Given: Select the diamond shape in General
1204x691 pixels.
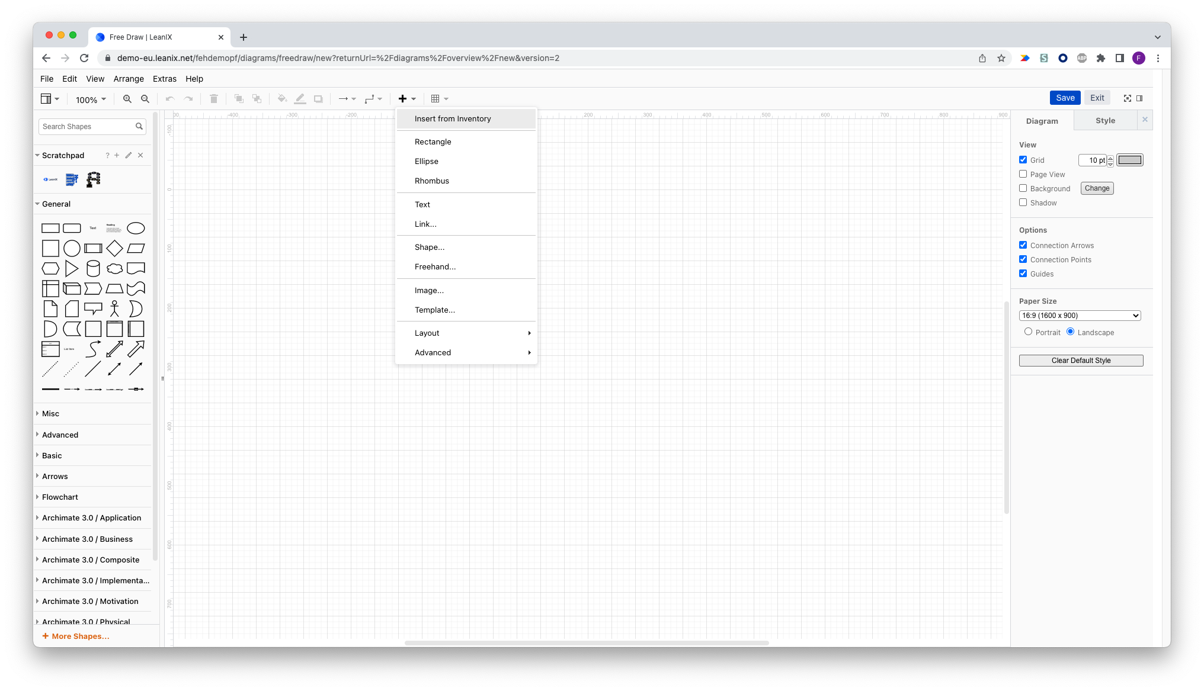Looking at the screenshot, I should tap(114, 248).
